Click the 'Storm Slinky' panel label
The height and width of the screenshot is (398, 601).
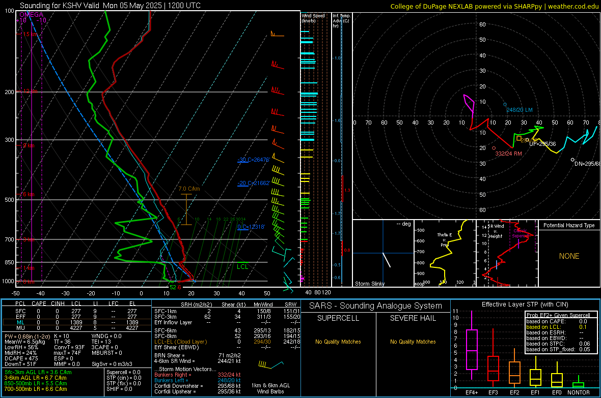click(369, 284)
